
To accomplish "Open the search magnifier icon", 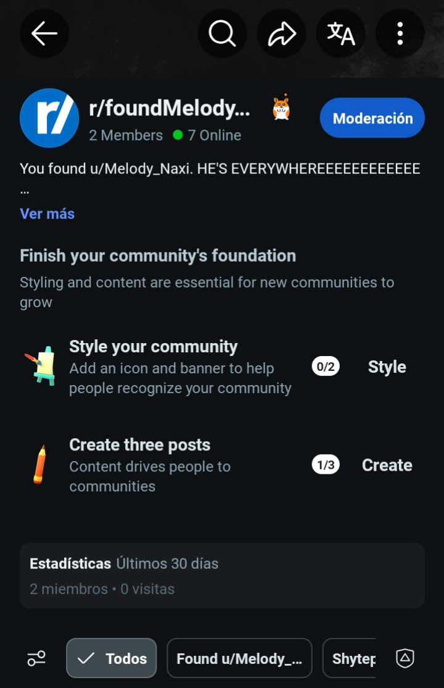I will click(x=222, y=33).
